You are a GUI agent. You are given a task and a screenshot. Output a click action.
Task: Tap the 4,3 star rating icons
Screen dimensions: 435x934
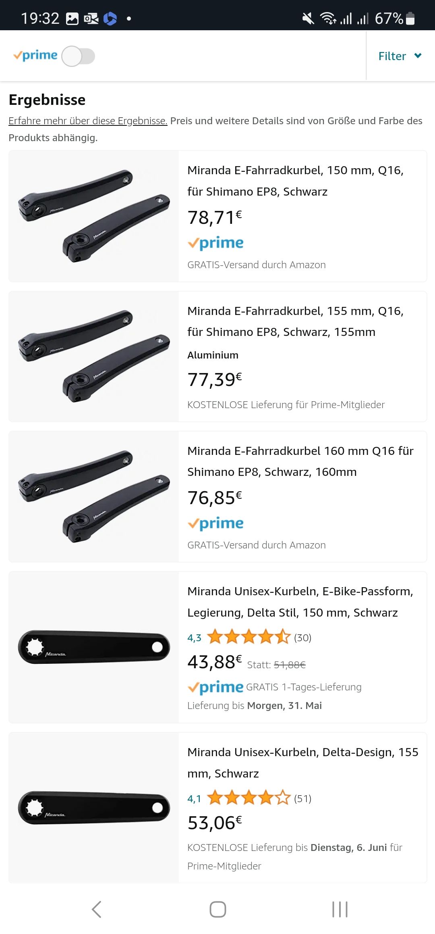(x=249, y=637)
